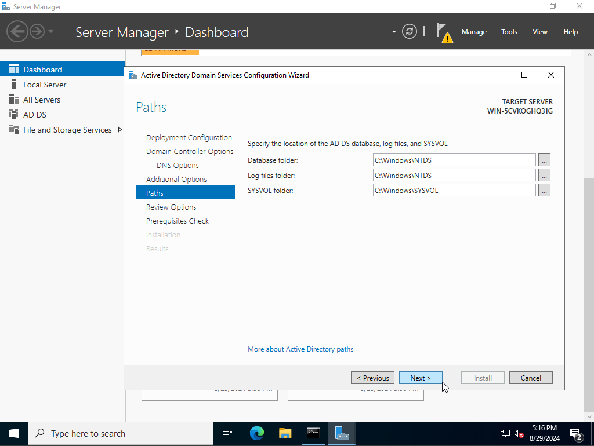The width and height of the screenshot is (594, 446).
Task: Open the network status tray icon
Action: 505,433
